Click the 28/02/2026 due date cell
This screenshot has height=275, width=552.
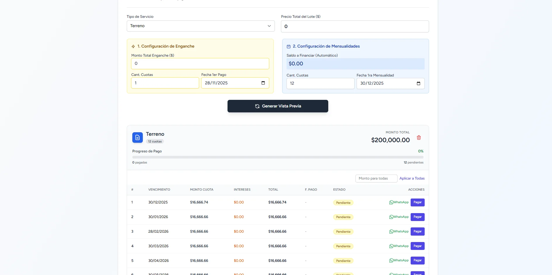point(158,232)
